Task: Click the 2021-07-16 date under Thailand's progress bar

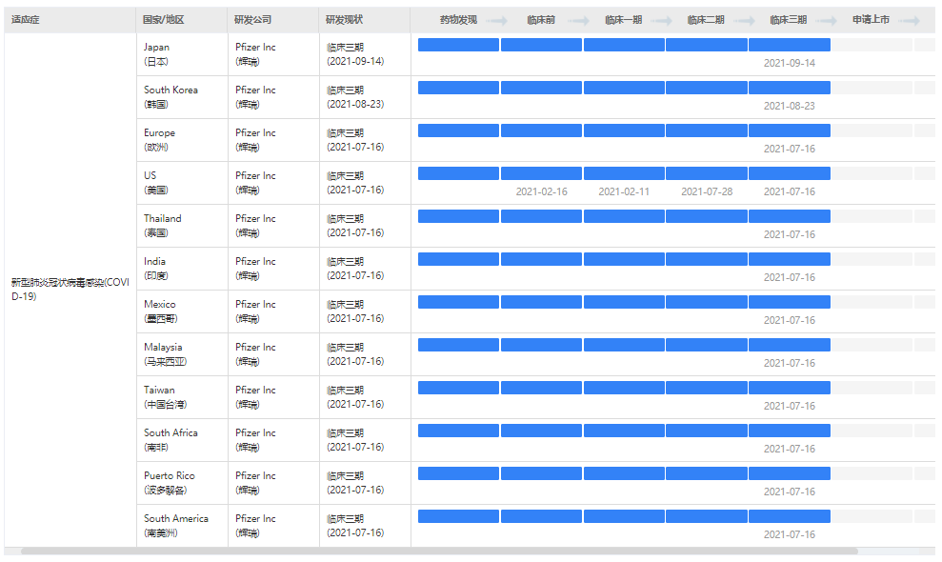Action: tap(790, 234)
